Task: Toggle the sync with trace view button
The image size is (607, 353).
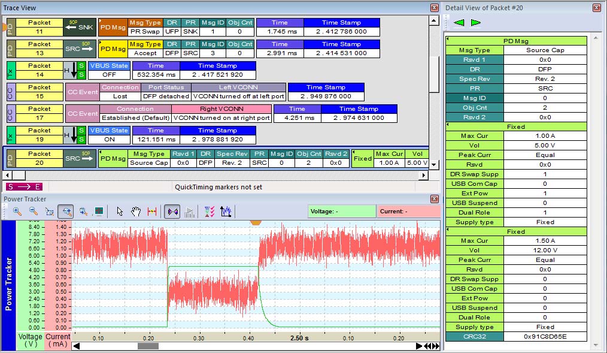Action: point(172,212)
